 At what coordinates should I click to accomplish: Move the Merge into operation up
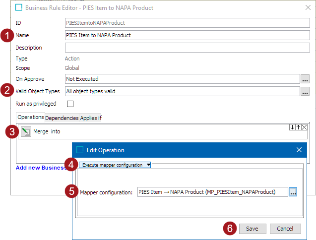(298, 127)
